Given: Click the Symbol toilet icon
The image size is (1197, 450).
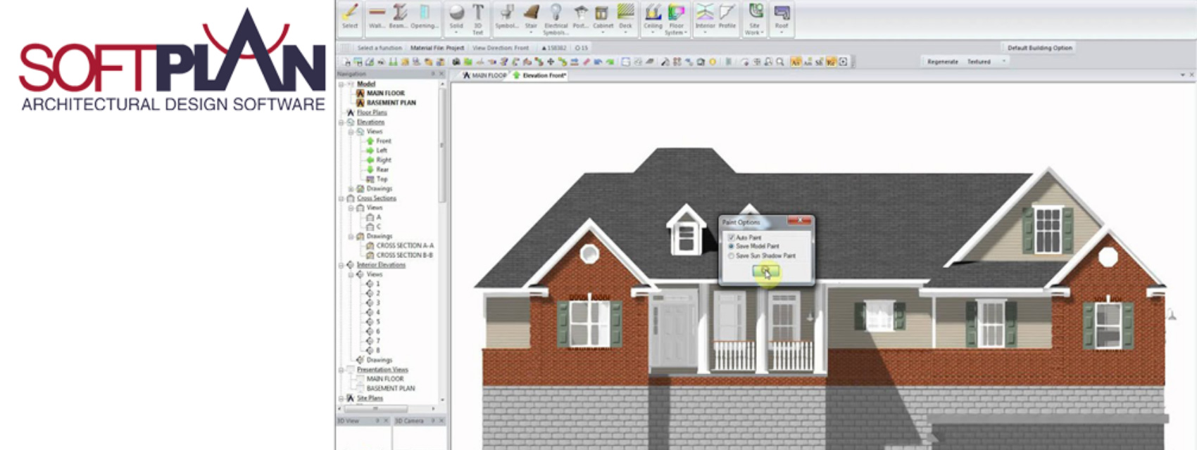Looking at the screenshot, I should (506, 16).
